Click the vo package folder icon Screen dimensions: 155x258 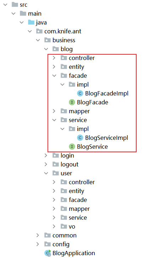(x=64, y=226)
